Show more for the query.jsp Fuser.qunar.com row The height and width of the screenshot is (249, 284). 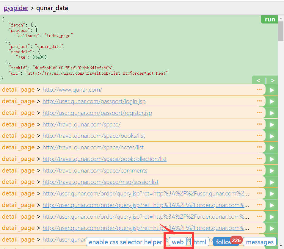pos(259,193)
